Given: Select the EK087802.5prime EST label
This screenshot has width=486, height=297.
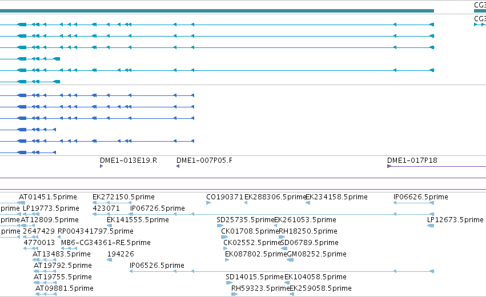Looking at the screenshot, I should [256, 254].
